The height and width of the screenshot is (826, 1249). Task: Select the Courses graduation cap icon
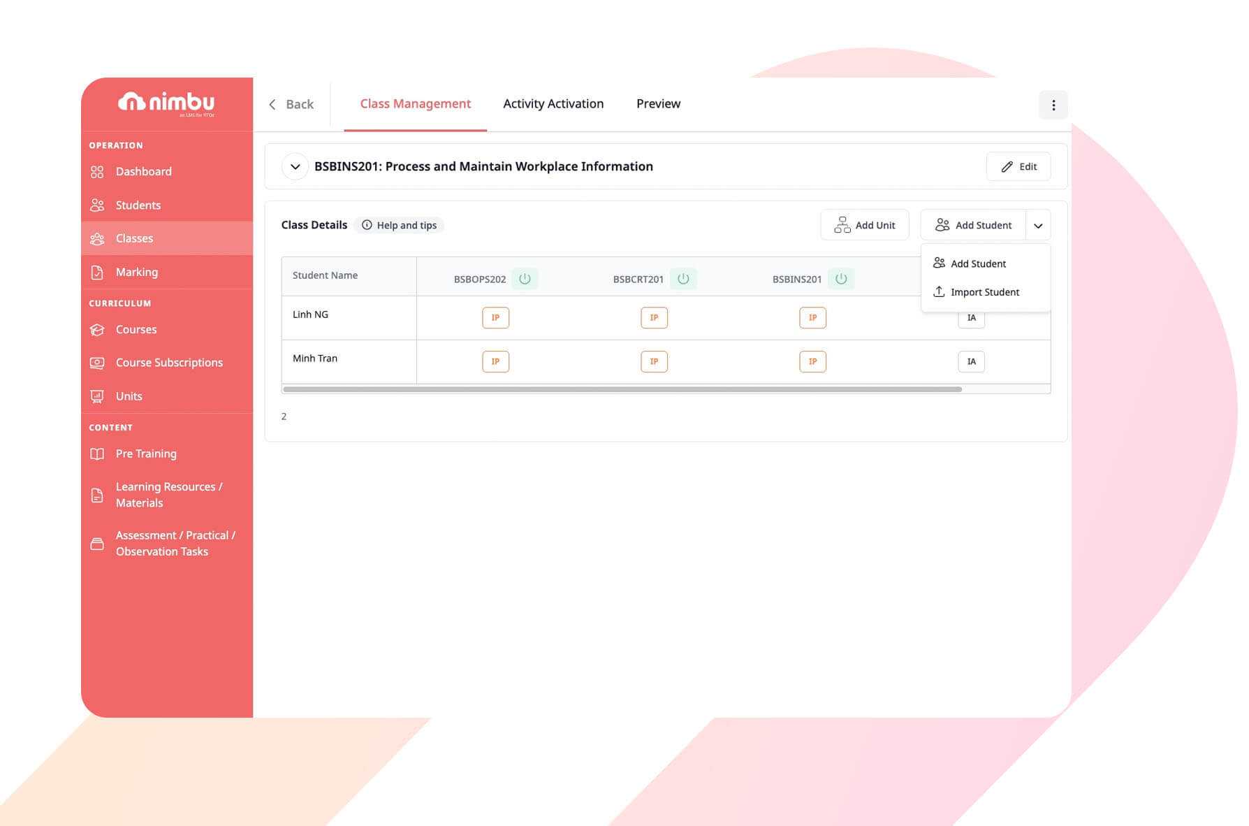tap(97, 330)
